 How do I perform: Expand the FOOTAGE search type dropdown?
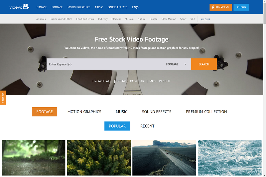click(177, 64)
